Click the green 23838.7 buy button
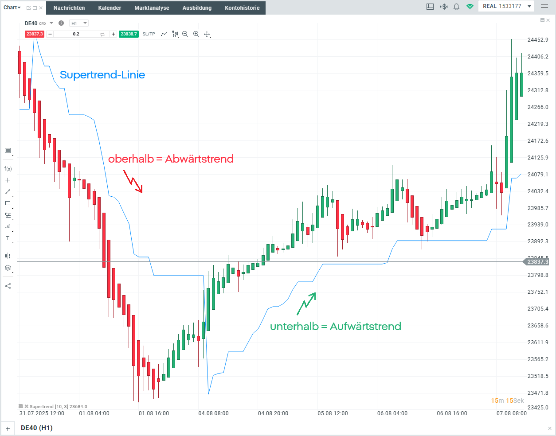 (x=129, y=34)
